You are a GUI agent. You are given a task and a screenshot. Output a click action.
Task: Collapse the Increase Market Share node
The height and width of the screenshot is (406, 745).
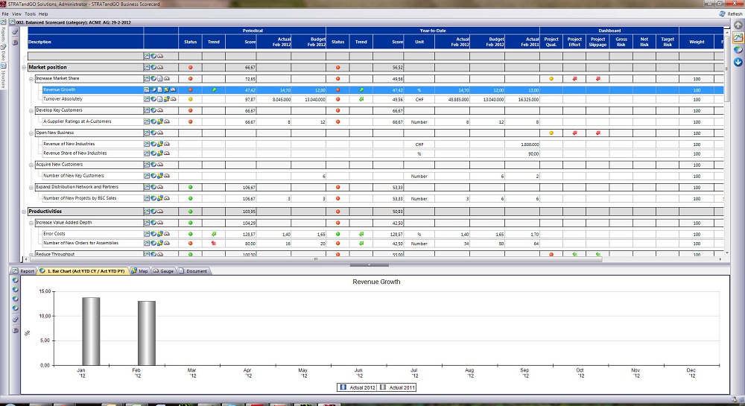click(31, 78)
